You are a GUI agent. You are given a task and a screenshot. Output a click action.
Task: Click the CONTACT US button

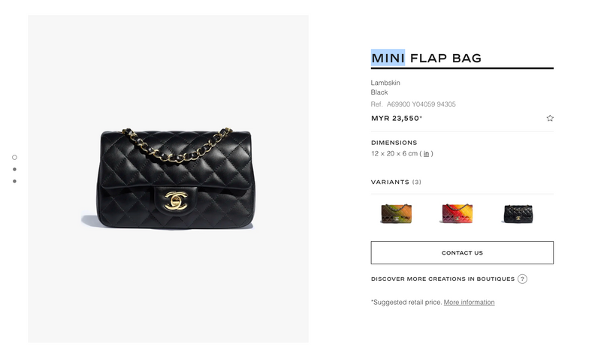[x=462, y=253]
